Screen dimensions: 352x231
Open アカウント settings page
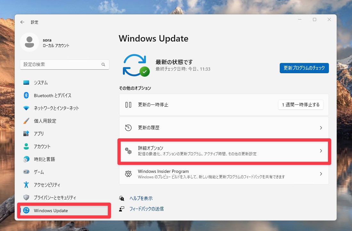click(65, 146)
